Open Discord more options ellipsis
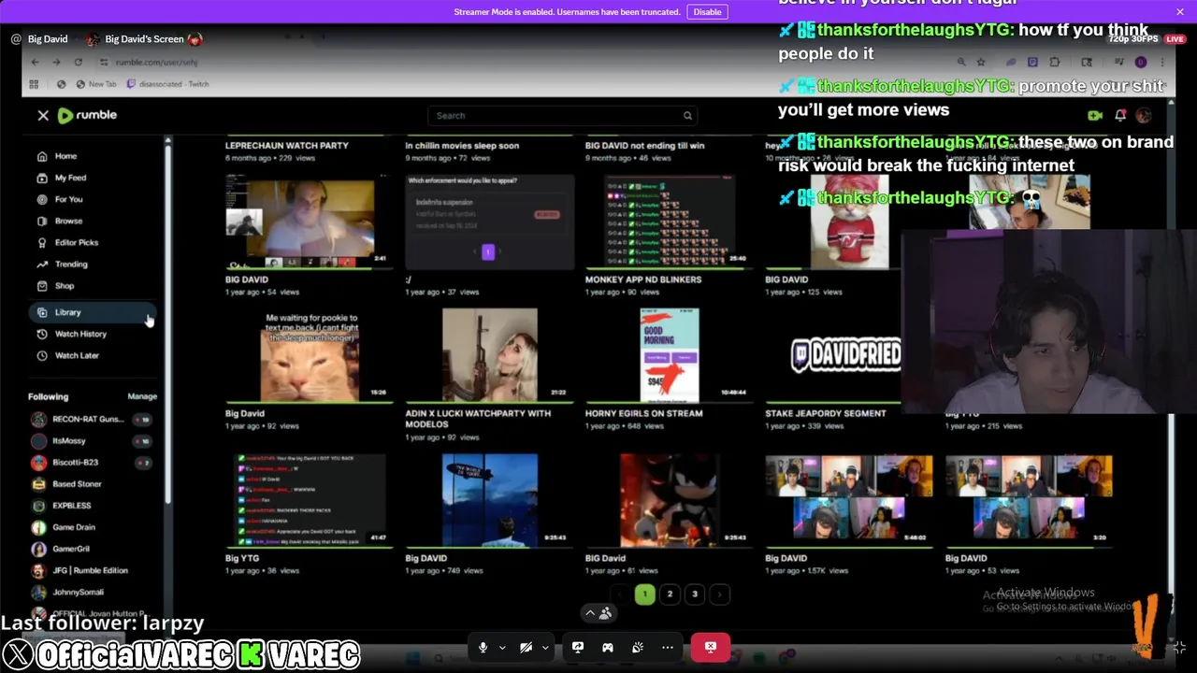Screen dimensions: 1197x673 [668, 647]
